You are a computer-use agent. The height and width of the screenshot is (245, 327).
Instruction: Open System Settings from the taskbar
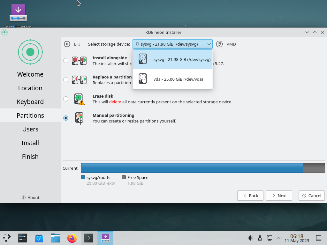pos(22,238)
